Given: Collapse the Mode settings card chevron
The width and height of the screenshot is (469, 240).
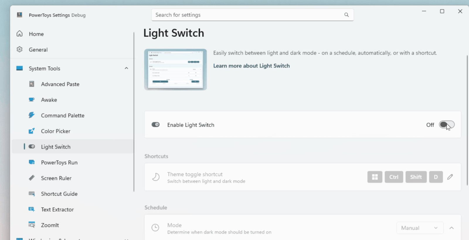Looking at the screenshot, I should click(451, 228).
